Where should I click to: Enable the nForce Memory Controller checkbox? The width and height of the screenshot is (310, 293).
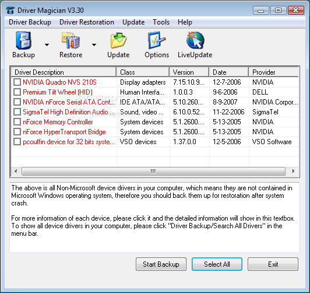(17, 122)
